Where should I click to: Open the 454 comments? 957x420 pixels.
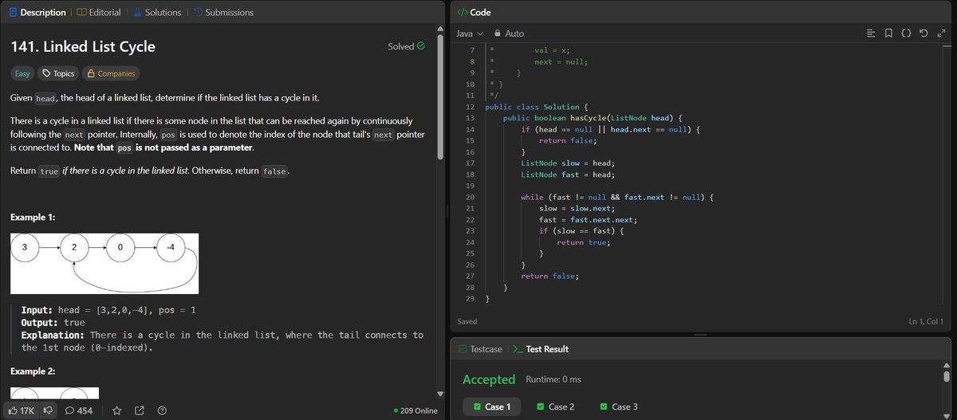pyautogui.click(x=79, y=410)
